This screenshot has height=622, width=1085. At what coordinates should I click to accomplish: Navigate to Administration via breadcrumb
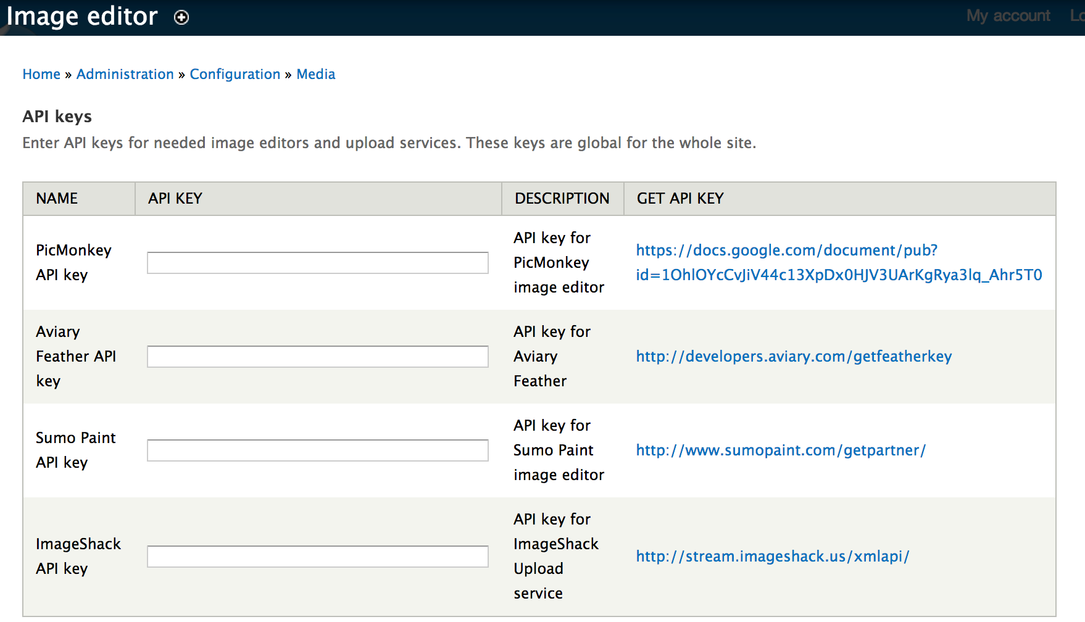click(125, 74)
